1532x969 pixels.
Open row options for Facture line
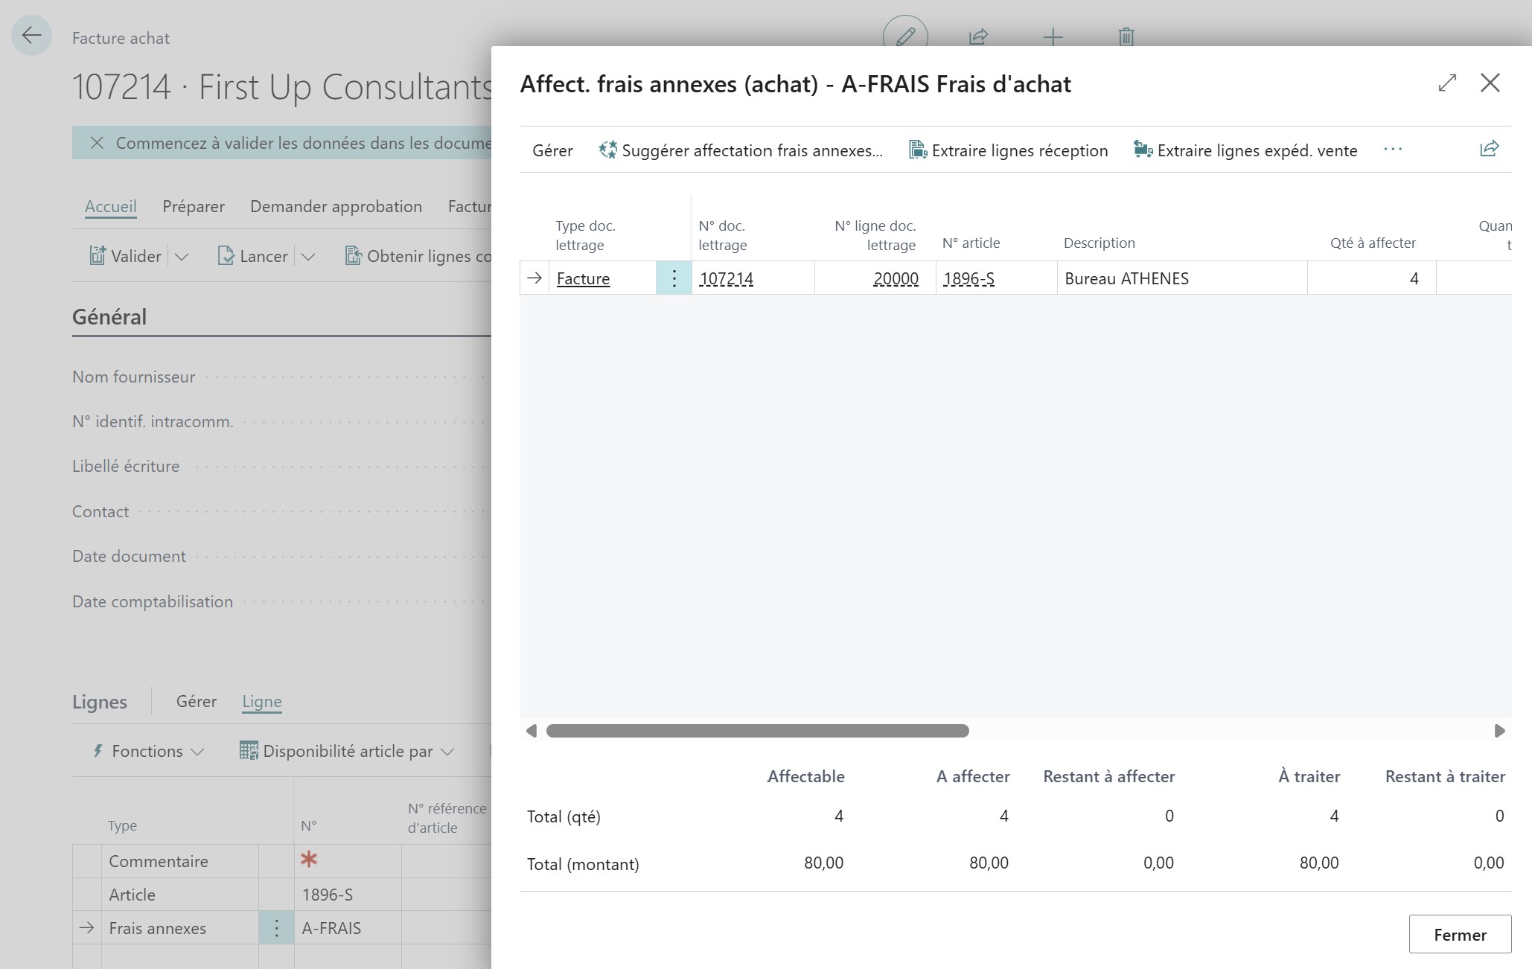[674, 278]
